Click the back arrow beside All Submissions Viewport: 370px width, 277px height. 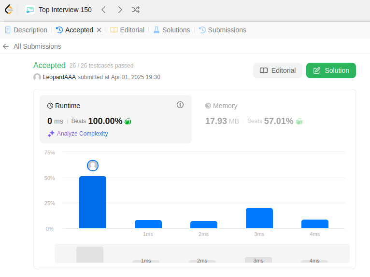(6, 46)
